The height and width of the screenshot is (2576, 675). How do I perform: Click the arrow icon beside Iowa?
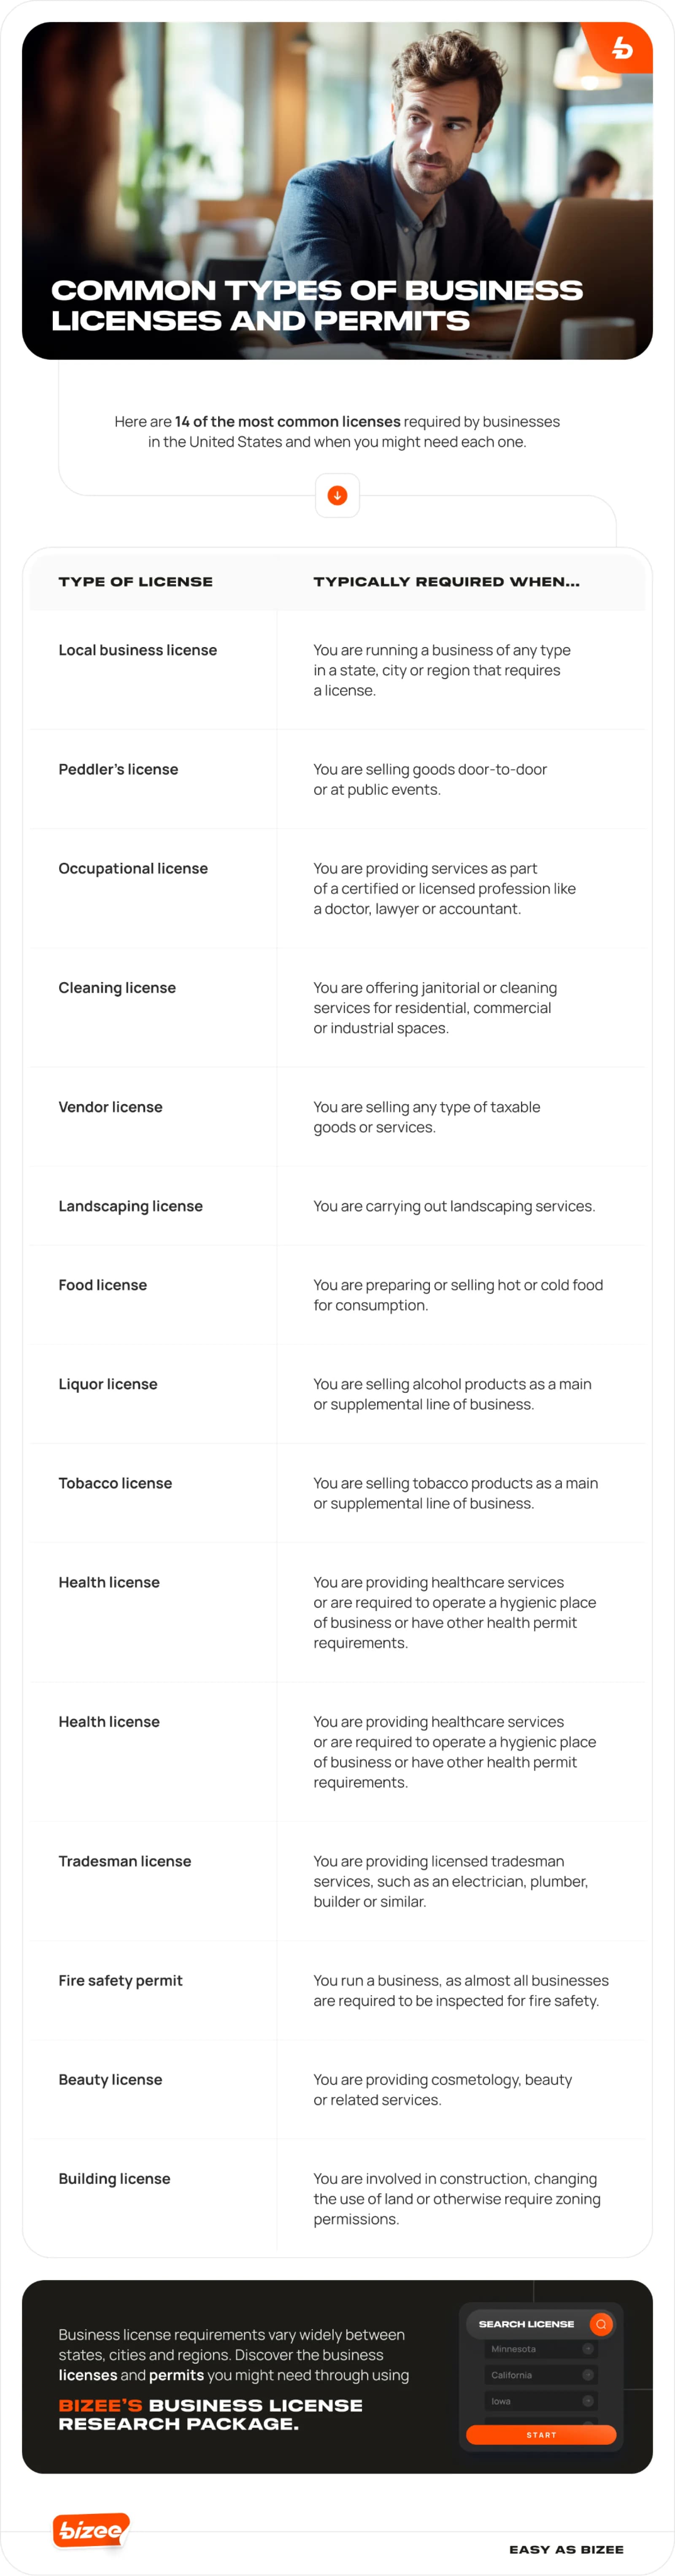(x=588, y=2401)
